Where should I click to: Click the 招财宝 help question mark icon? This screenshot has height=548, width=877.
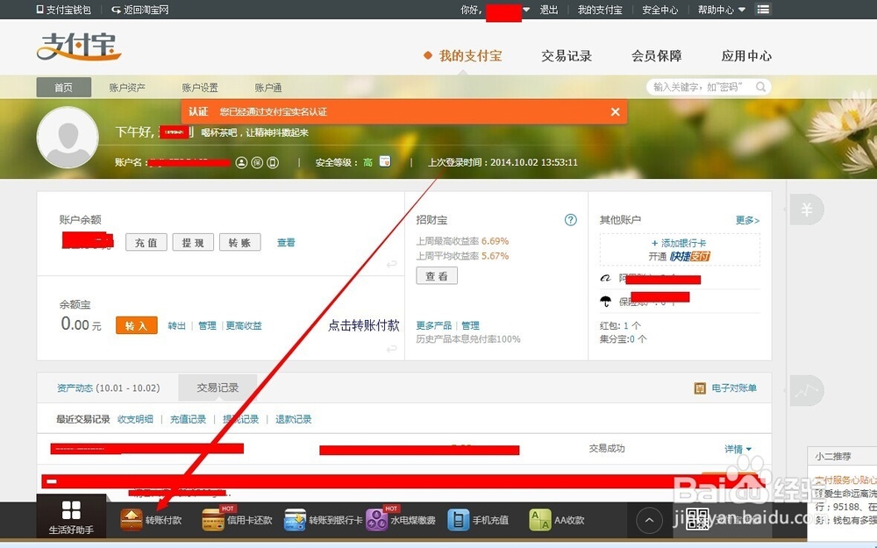click(571, 220)
